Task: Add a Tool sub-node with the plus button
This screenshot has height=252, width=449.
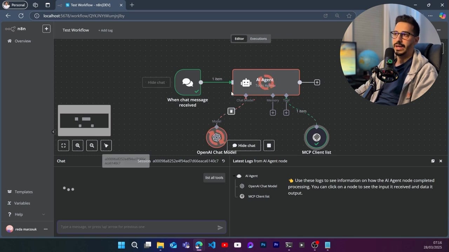Action: tap(286, 113)
